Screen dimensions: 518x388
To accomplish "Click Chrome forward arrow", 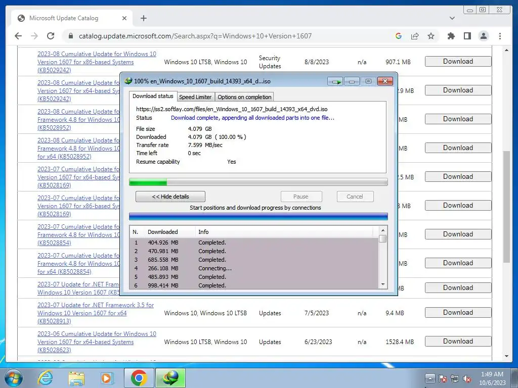I will click(34, 36).
